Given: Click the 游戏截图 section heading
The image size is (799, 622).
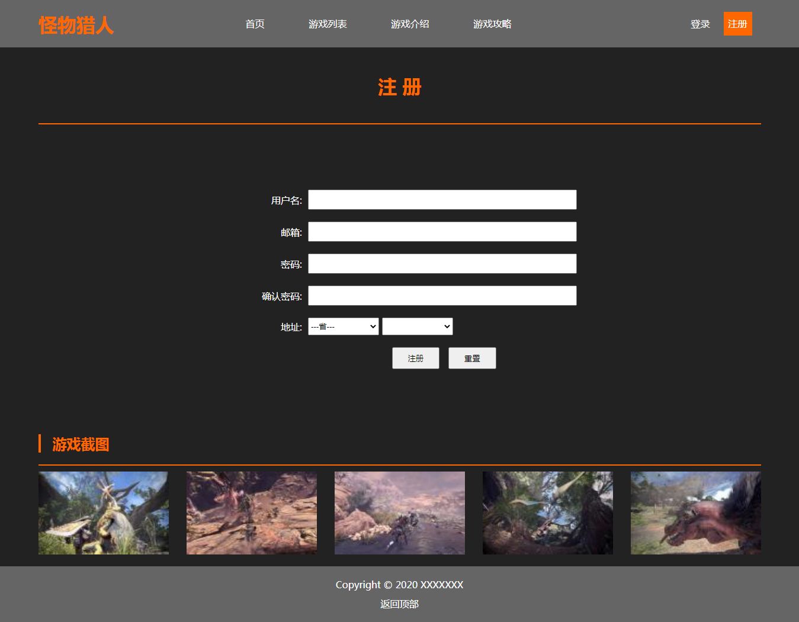Looking at the screenshot, I should point(81,444).
